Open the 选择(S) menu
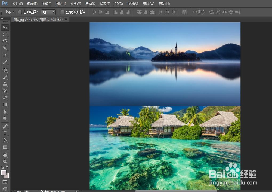Screen dimensions: 272x192 tap(90, 4)
